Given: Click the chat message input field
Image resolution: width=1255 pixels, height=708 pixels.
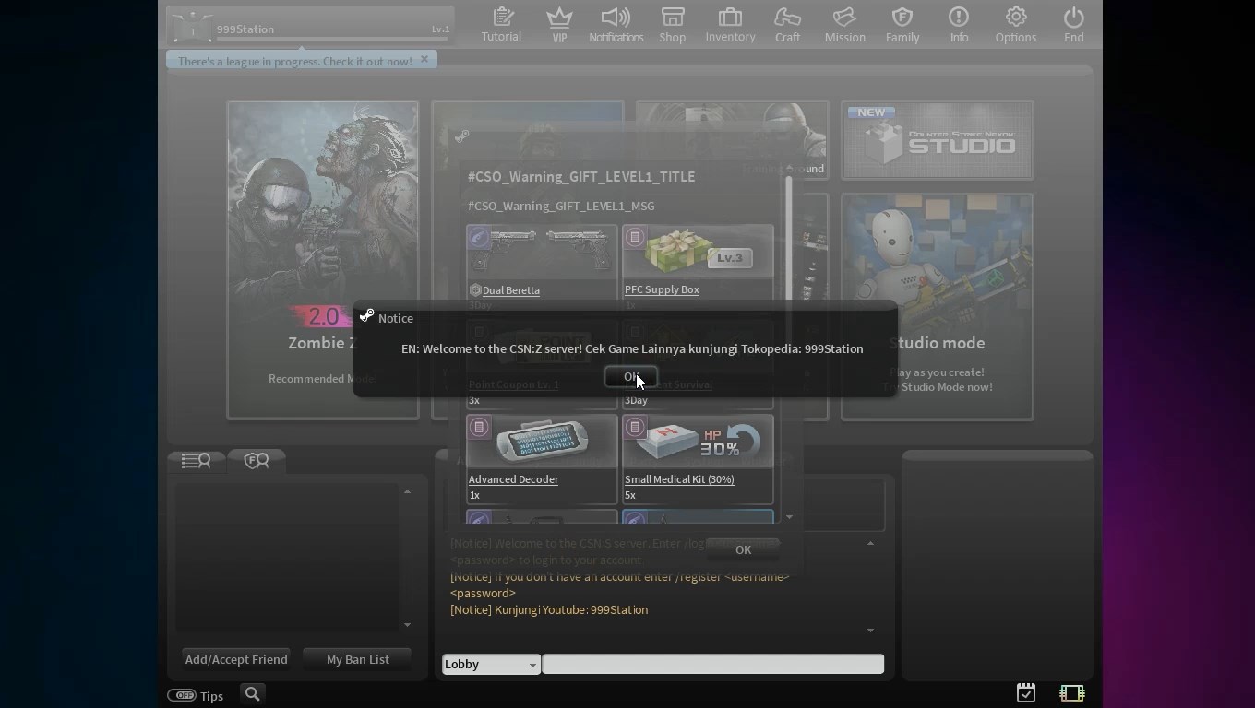Looking at the screenshot, I should click(713, 664).
